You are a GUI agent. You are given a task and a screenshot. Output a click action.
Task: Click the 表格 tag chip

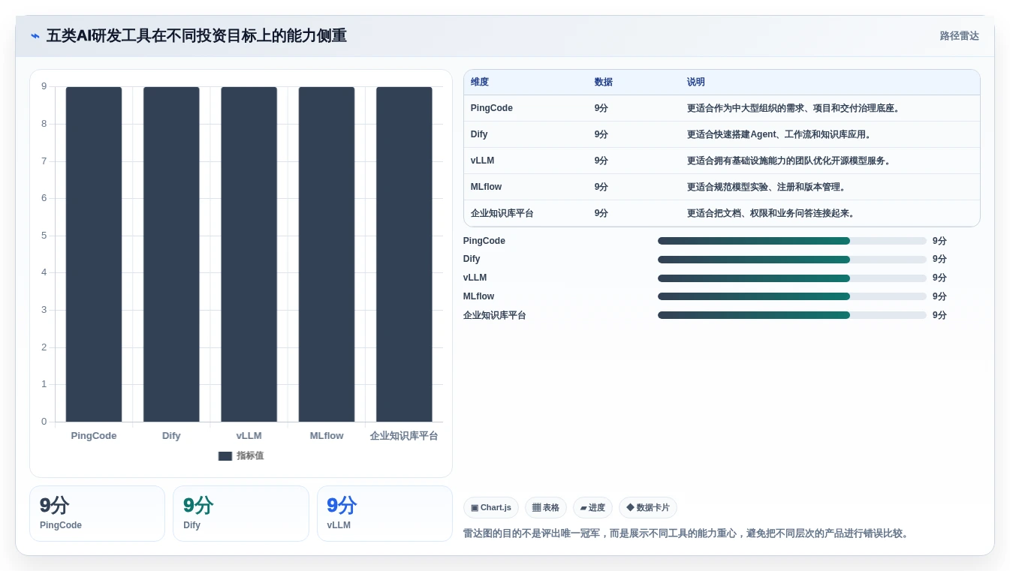pos(546,508)
